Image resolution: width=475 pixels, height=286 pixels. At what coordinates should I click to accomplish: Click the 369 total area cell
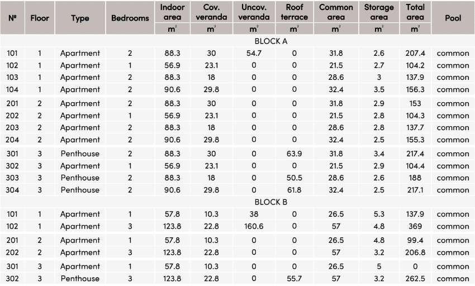(x=415, y=226)
